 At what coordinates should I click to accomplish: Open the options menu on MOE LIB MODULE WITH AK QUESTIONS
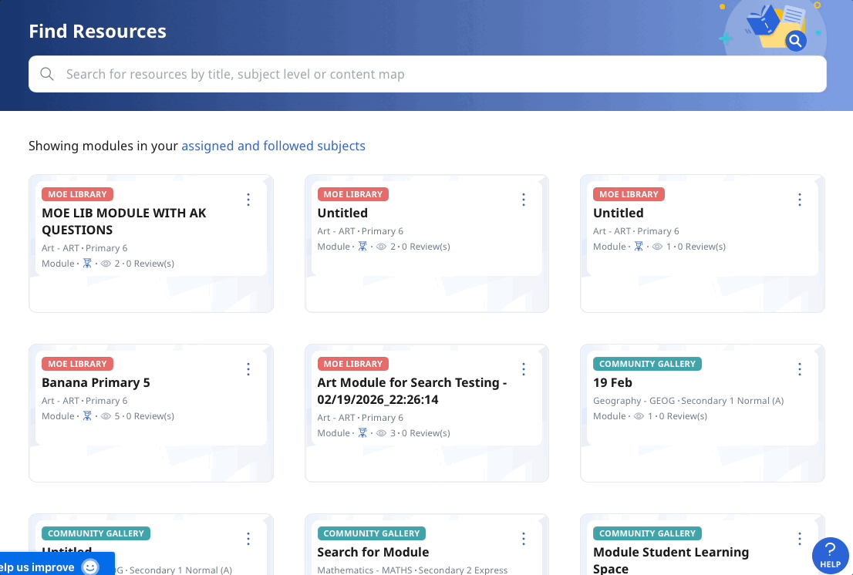(248, 199)
